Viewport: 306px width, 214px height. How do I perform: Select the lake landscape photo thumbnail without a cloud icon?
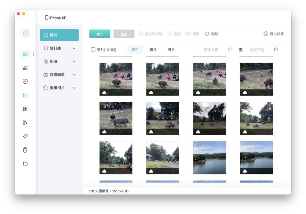point(209,158)
